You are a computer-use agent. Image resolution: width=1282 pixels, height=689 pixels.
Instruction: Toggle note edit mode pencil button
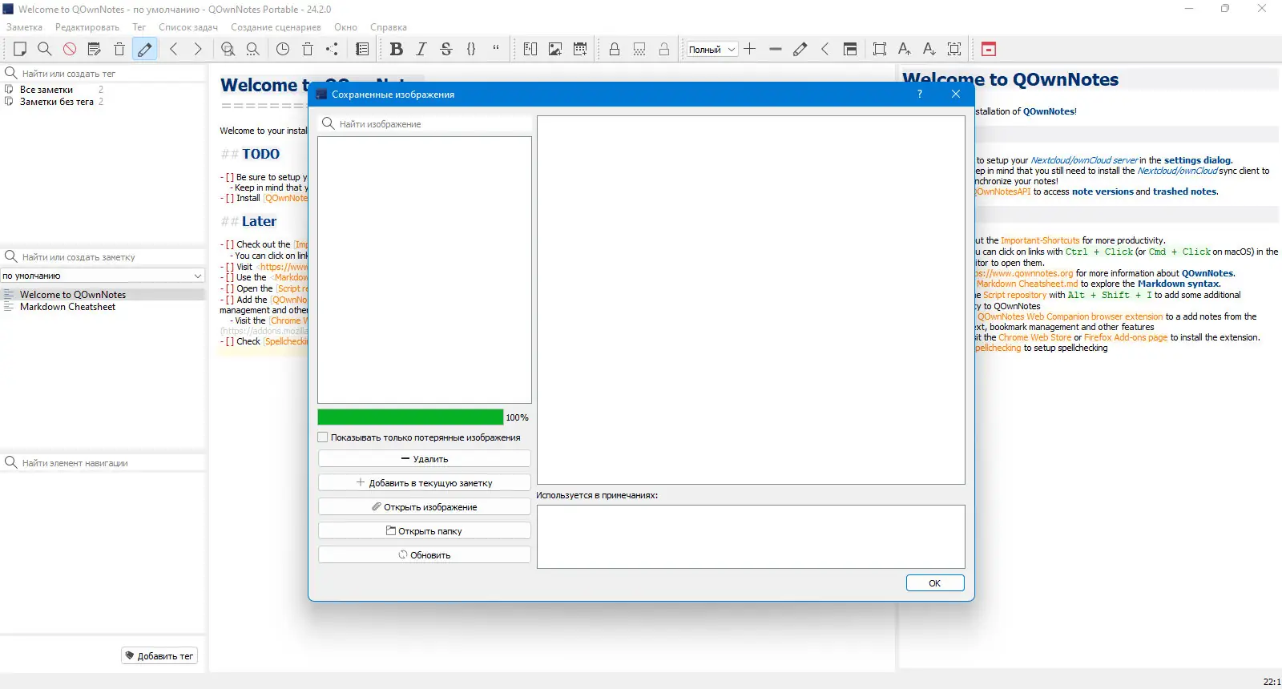(144, 49)
